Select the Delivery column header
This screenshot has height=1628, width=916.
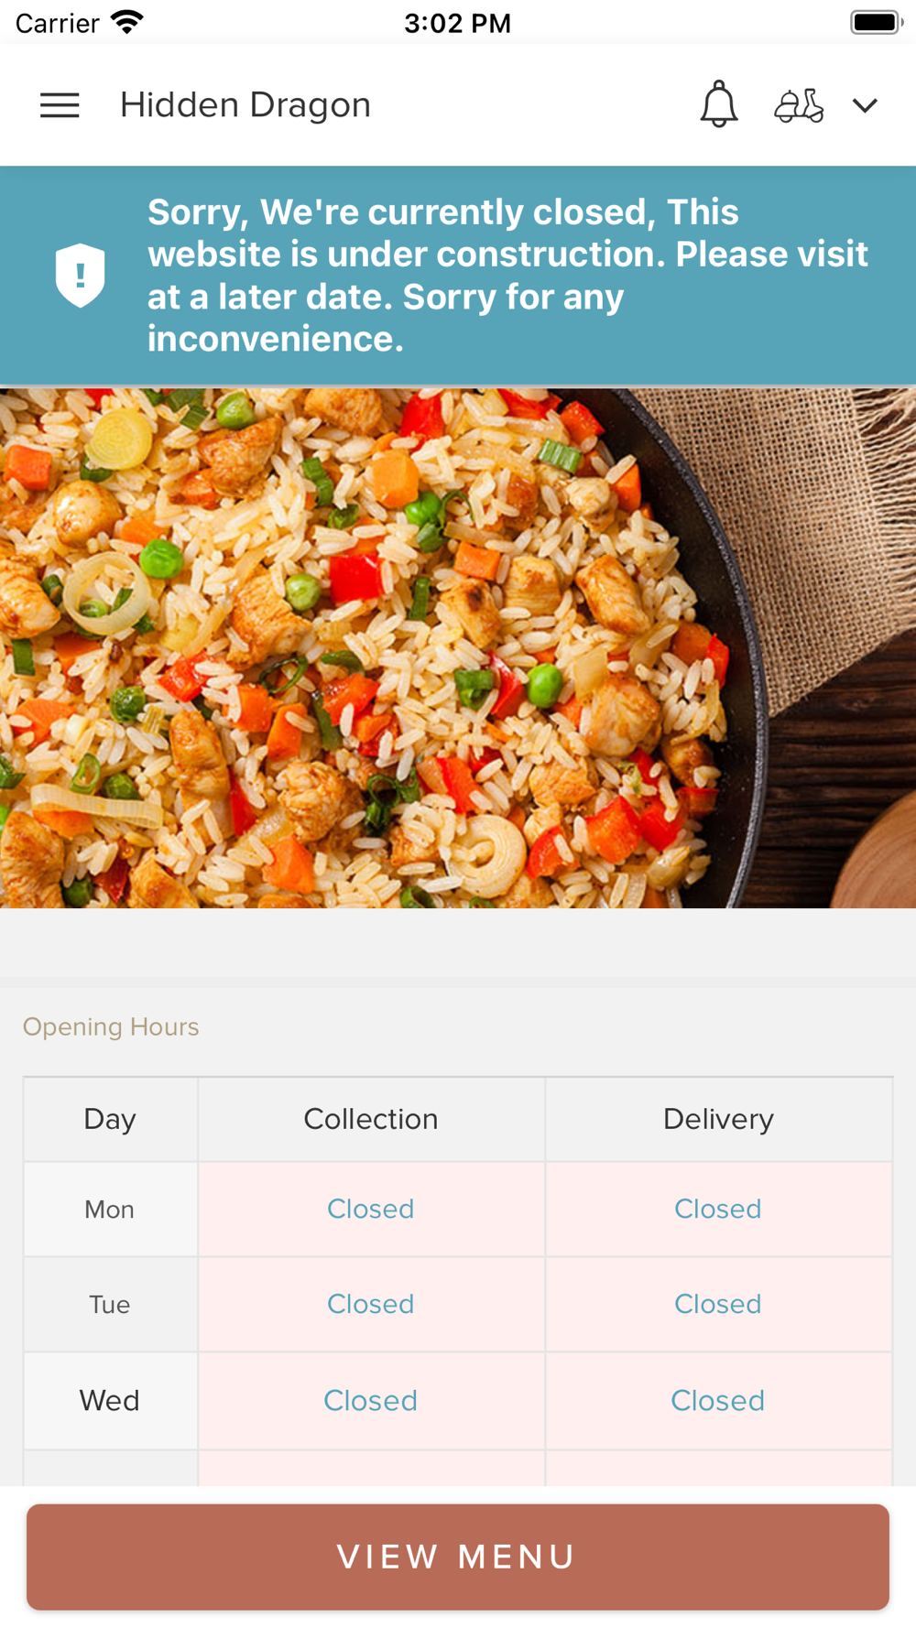point(719,1119)
